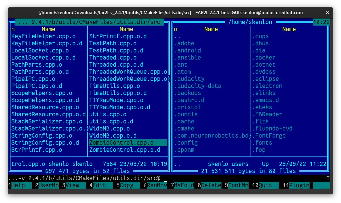Open the 11Plugin key bar item
341x203 pixels.
click(299, 185)
